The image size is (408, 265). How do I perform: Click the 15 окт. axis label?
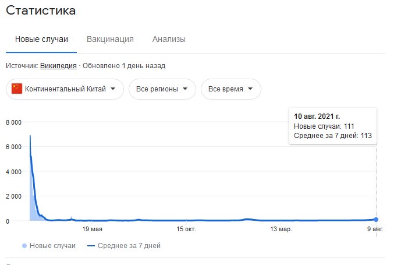[187, 229]
